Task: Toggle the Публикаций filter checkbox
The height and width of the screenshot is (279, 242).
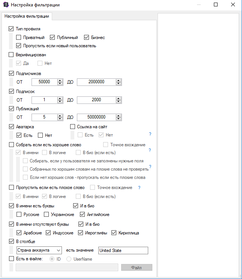Action: point(11,109)
